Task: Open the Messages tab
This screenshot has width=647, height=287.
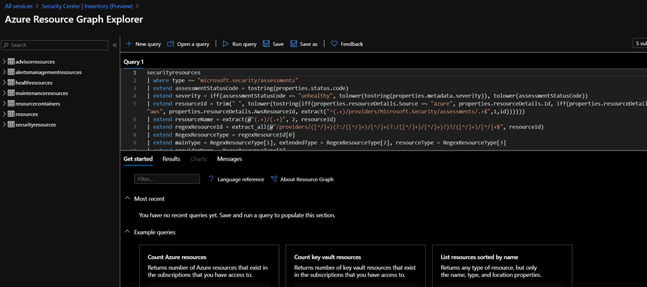Action: click(229, 159)
